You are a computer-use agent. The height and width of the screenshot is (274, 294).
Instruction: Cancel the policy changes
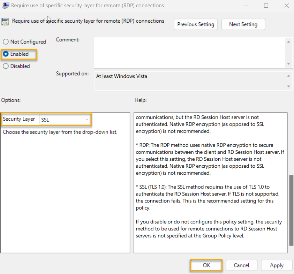pyautogui.click(x=241, y=265)
